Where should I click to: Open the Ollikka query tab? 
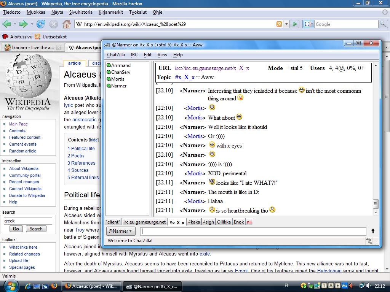click(224, 222)
